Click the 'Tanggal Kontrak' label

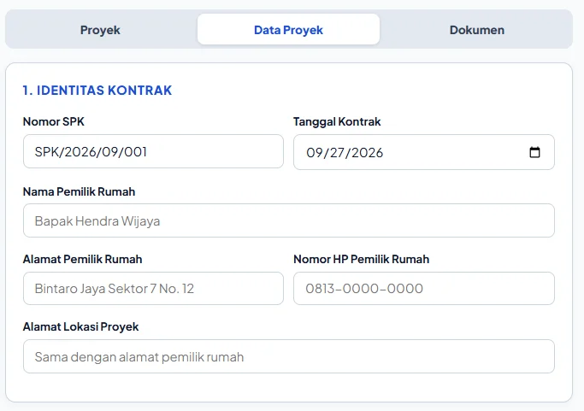click(x=337, y=121)
